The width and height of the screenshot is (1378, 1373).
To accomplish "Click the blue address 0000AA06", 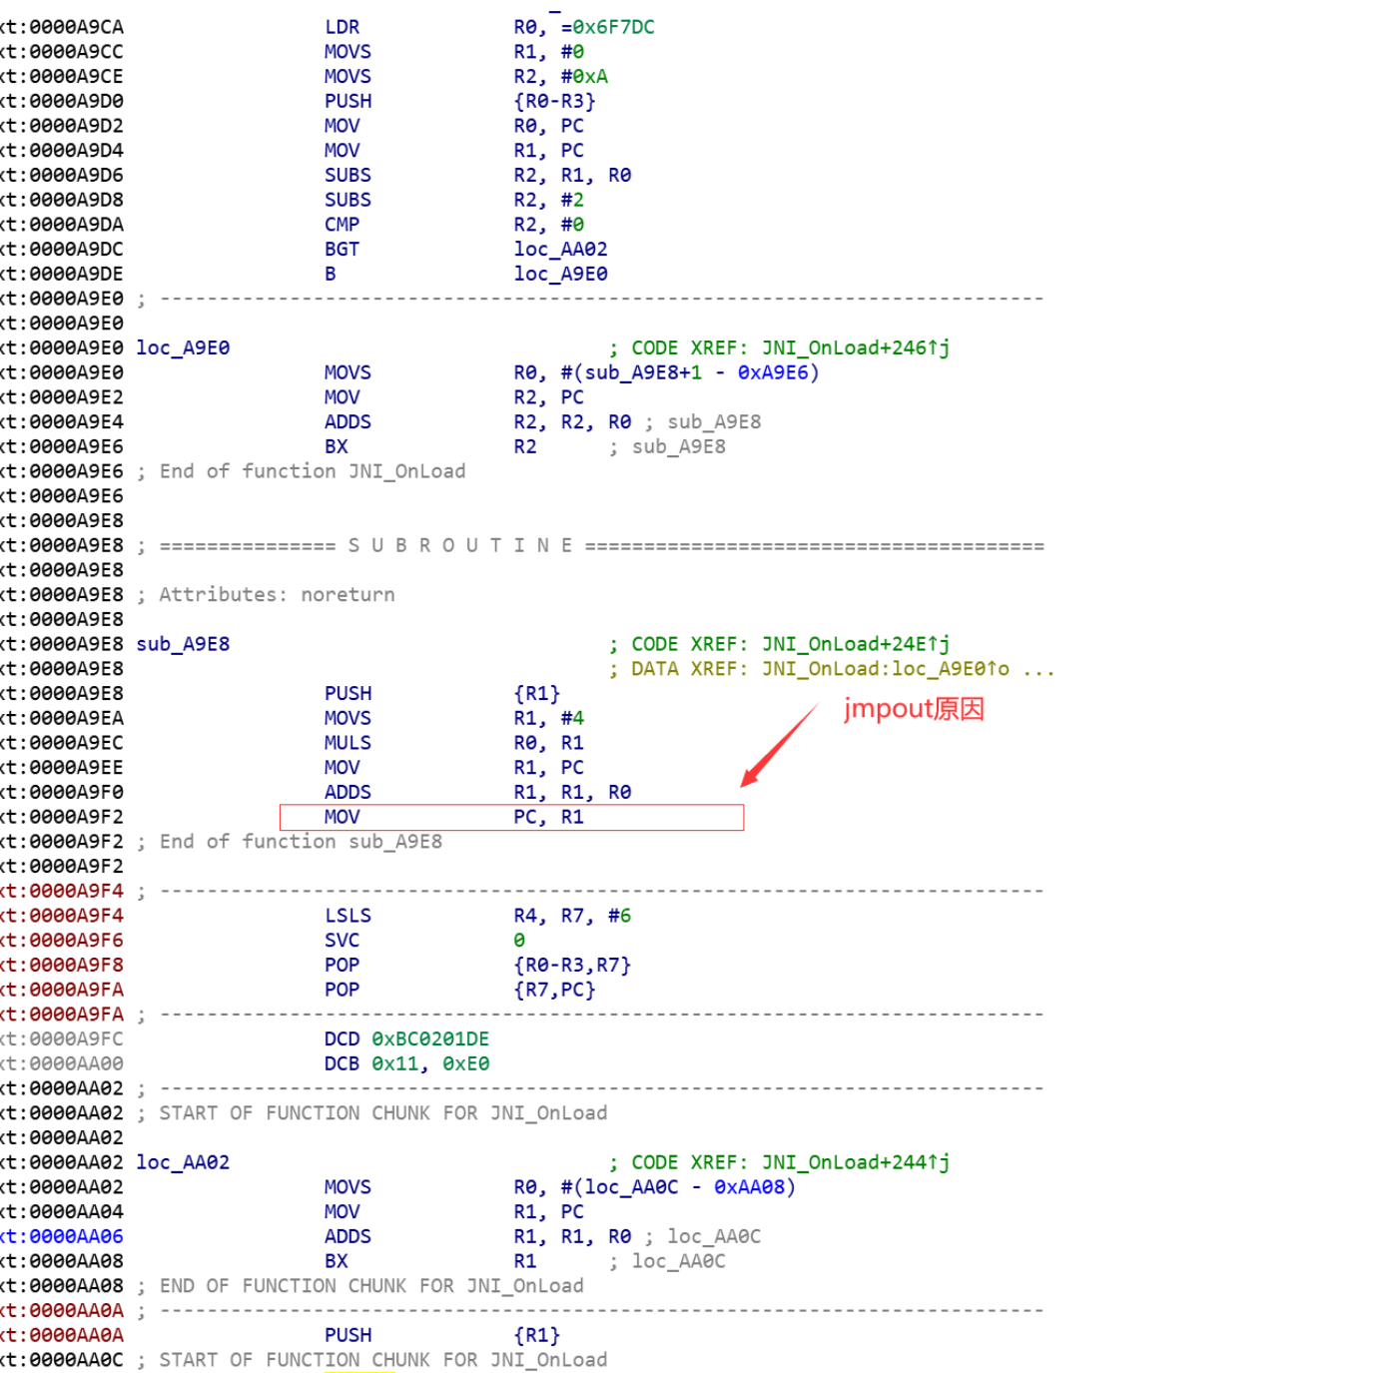I will (76, 1236).
